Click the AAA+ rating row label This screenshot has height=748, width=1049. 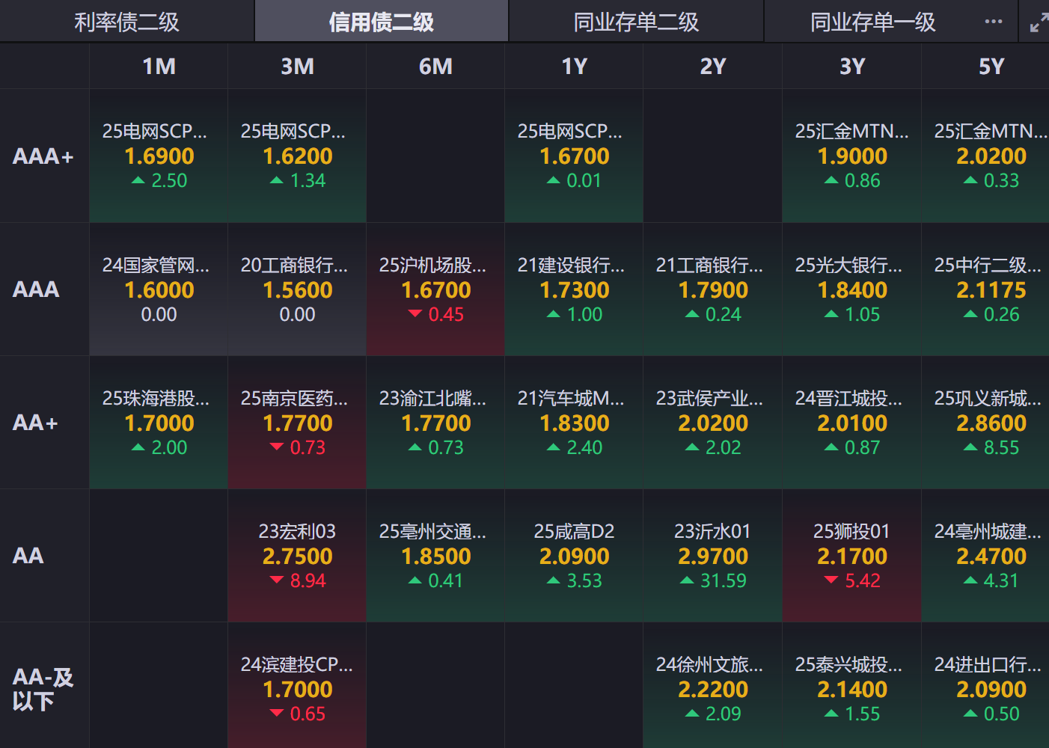point(43,156)
